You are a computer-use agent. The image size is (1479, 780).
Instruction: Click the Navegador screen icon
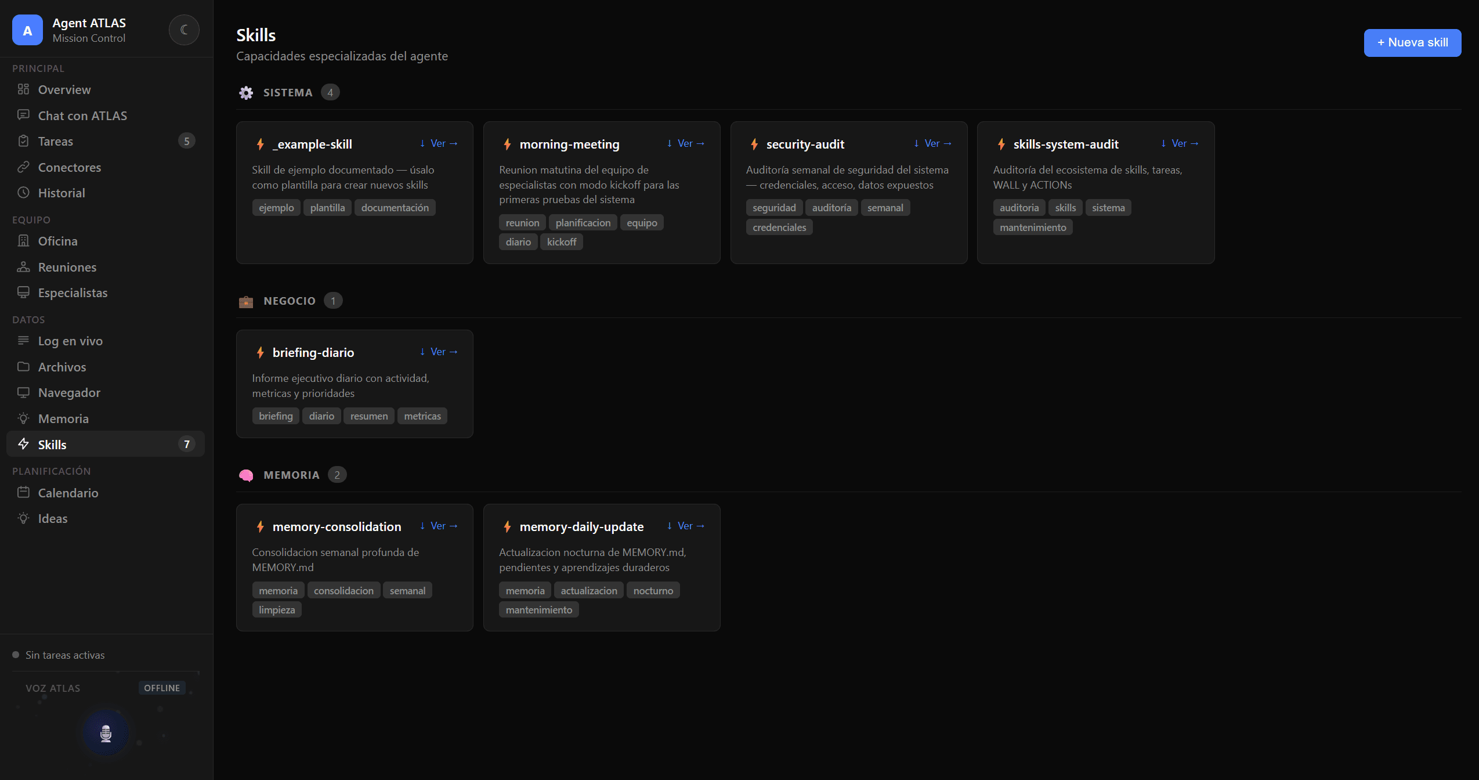pyautogui.click(x=23, y=392)
